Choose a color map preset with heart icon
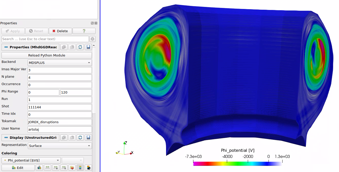 click(72, 168)
